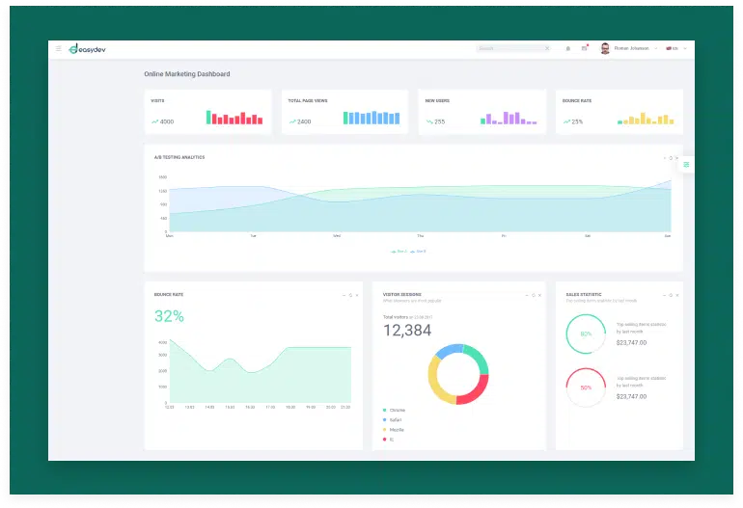Click the Online Marketing Dashboard heading
Screen dimensions: 743x508
point(187,74)
